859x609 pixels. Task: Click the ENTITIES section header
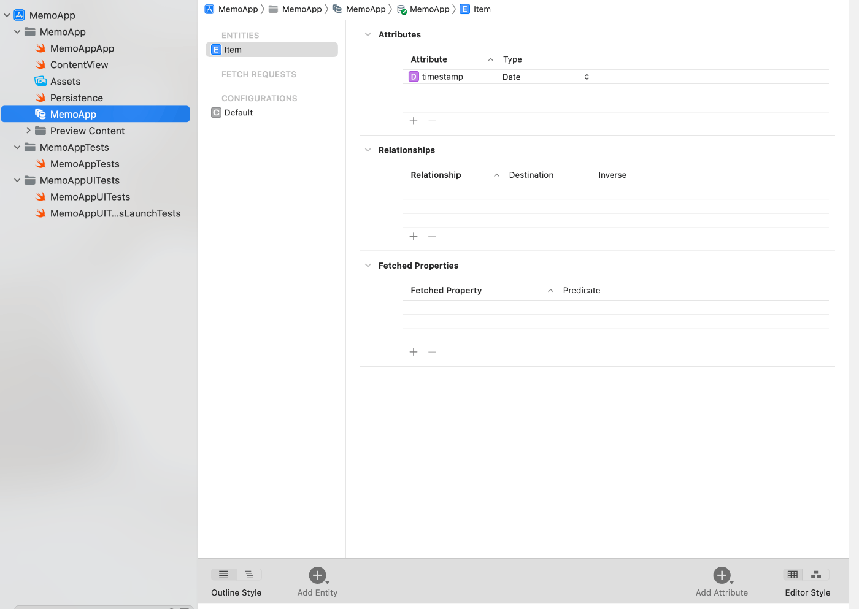(x=241, y=36)
